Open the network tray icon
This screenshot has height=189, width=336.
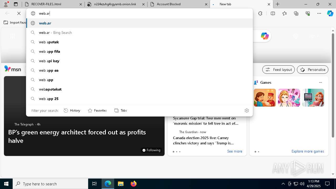pyautogui.click(x=296, y=184)
